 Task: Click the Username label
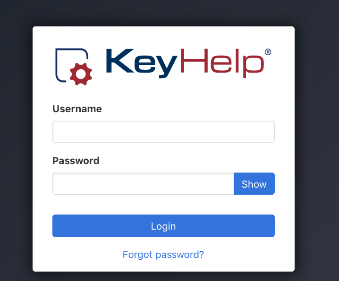(77, 109)
